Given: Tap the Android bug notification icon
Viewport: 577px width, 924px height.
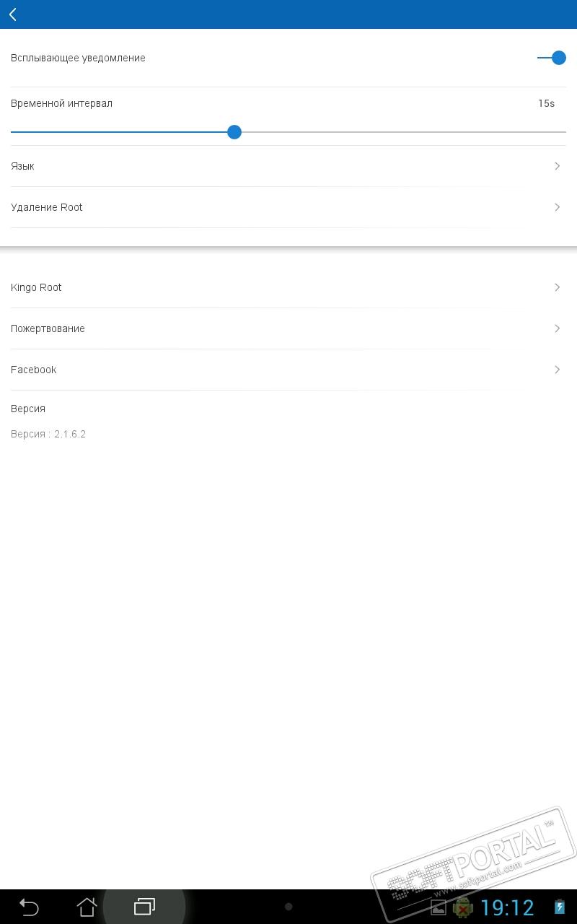Looking at the screenshot, I should point(462,907).
